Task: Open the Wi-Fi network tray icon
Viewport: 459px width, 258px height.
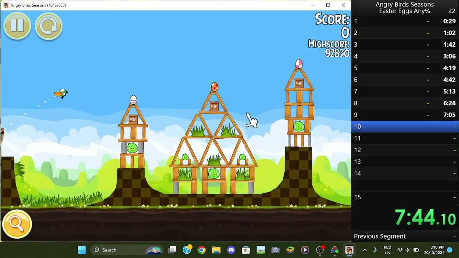Action: [x=400, y=250]
